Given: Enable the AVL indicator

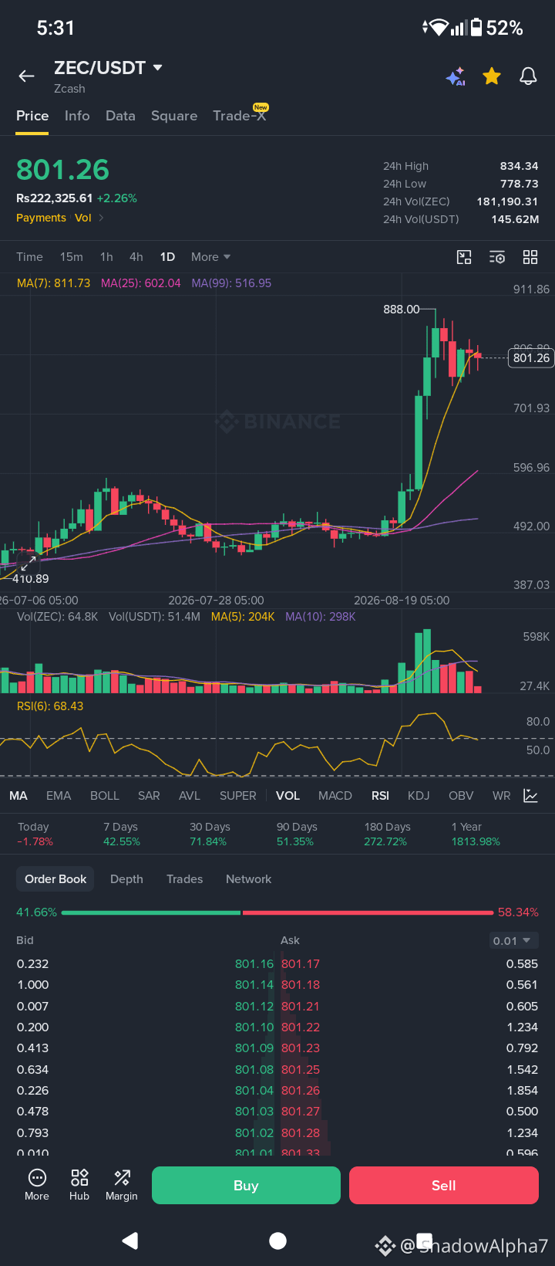Looking at the screenshot, I should [190, 796].
